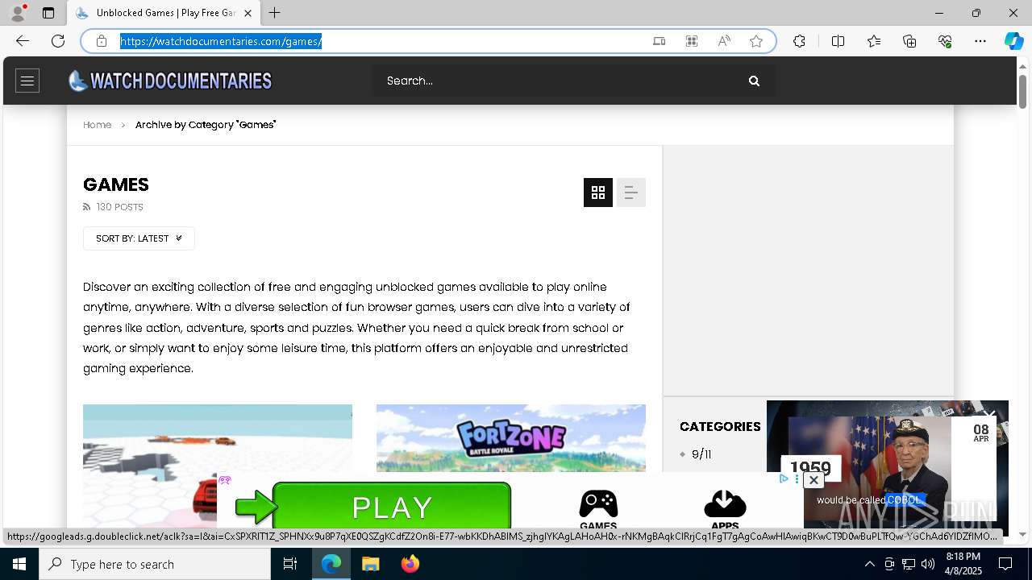Screen dimensions: 1032x580
Task: Open the notification center
Action: (x=1005, y=564)
